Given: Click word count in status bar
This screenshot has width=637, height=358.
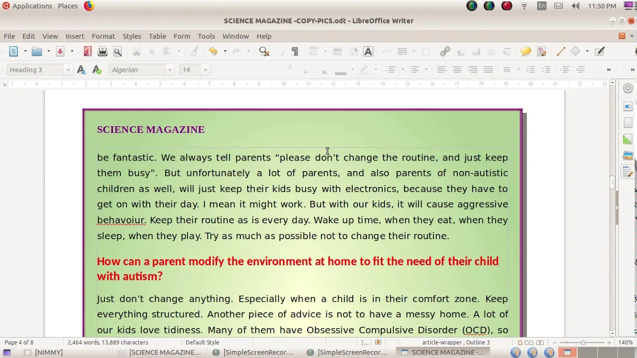Looking at the screenshot, I should [x=108, y=342].
